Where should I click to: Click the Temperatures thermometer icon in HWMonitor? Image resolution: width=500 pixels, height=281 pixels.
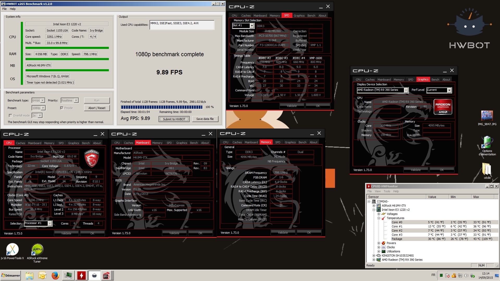(x=383, y=218)
